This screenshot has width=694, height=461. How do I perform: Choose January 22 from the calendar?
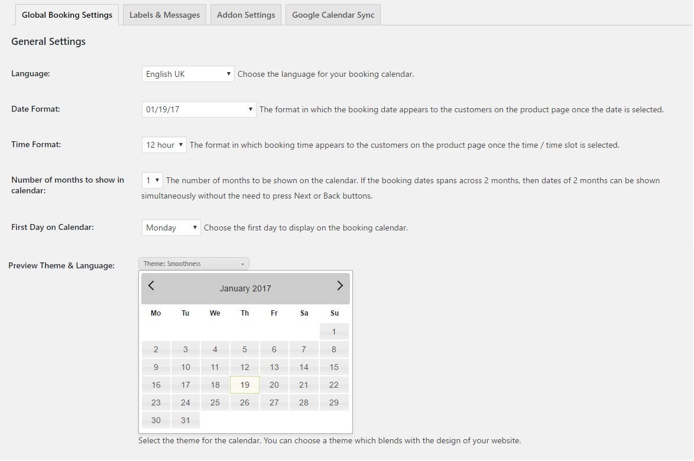[334, 384]
